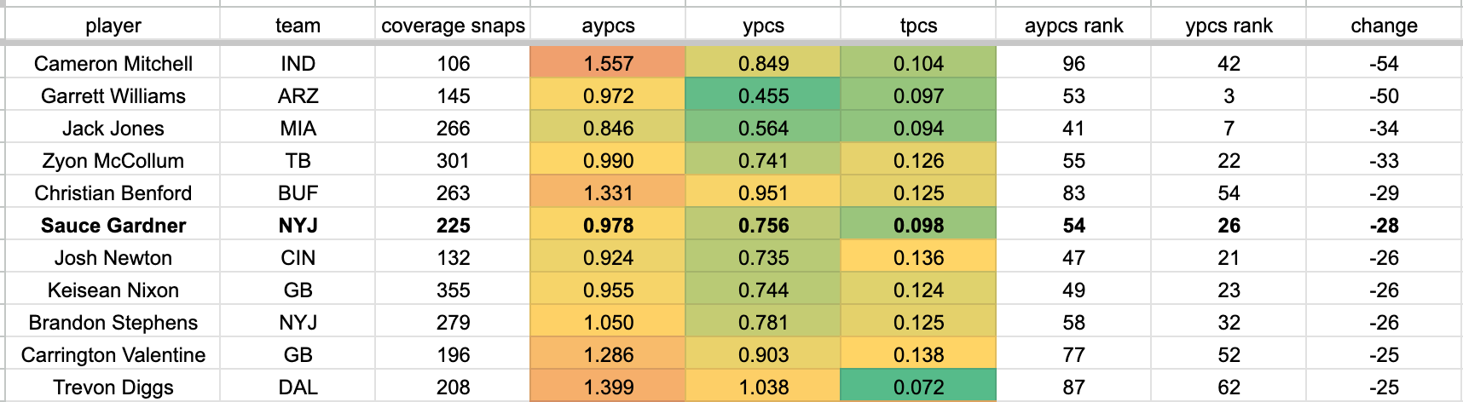
Task: Select the Zyon McCollum player cell
Action: click(x=113, y=161)
